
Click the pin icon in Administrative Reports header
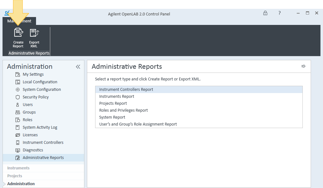(304, 66)
